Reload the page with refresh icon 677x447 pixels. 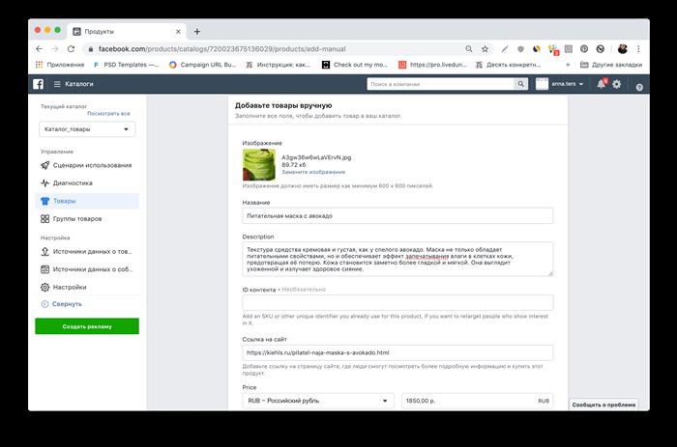(x=72, y=48)
